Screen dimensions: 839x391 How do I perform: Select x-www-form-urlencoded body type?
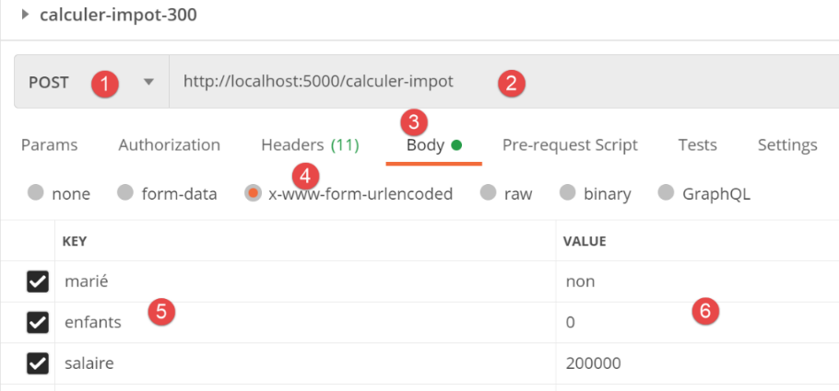click(x=252, y=193)
